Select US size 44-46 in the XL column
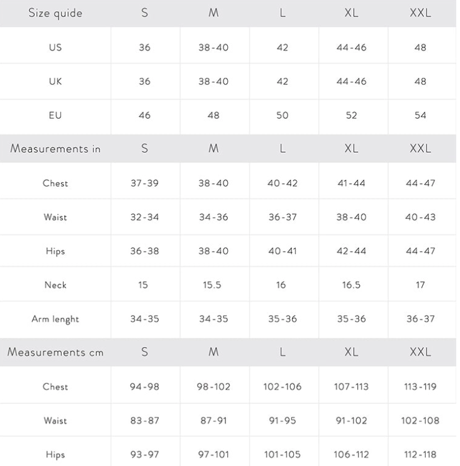The width and height of the screenshot is (460, 466). tap(351, 47)
